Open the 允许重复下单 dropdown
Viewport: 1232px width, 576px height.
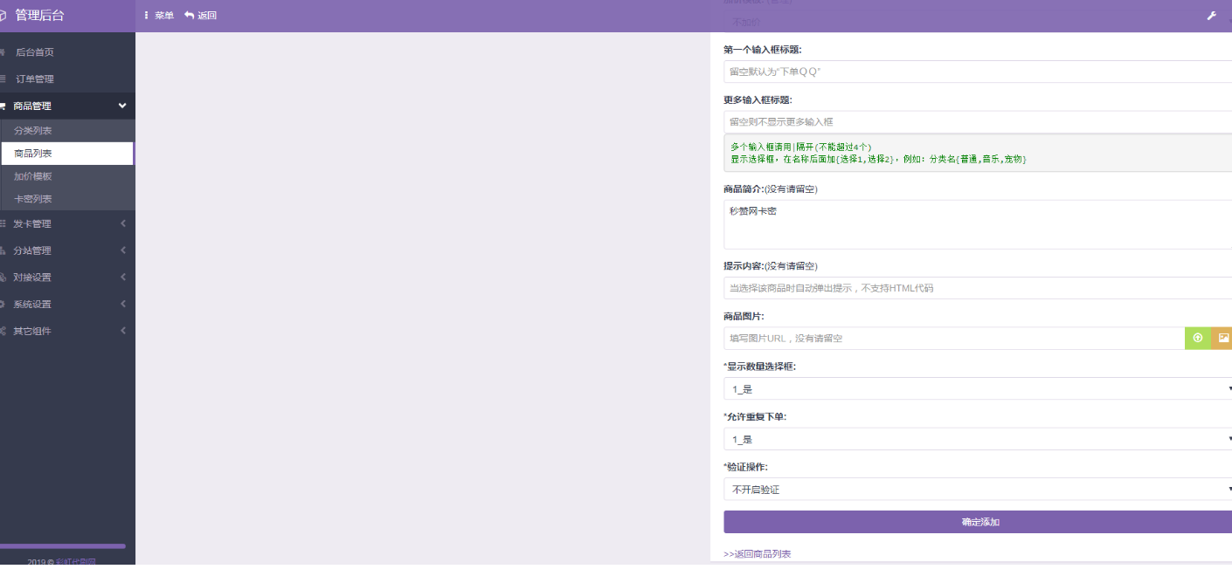[x=978, y=439]
